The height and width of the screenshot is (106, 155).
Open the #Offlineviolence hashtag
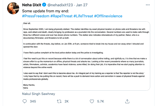(108, 16)
